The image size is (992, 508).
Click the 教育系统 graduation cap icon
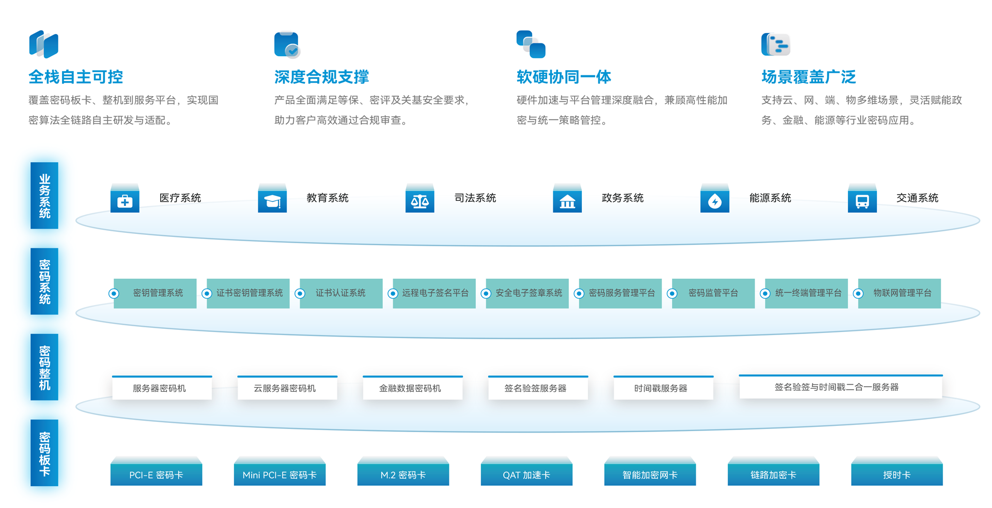(x=272, y=199)
